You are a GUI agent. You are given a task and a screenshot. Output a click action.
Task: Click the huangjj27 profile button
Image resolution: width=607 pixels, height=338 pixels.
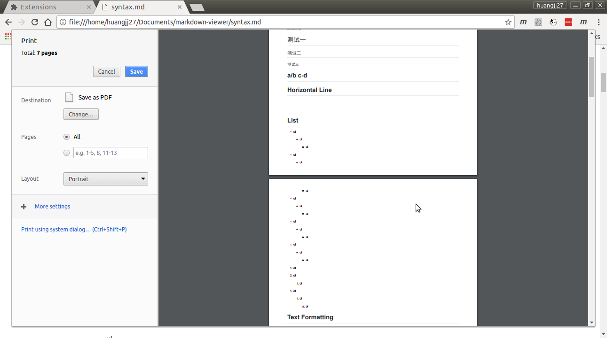click(x=550, y=6)
